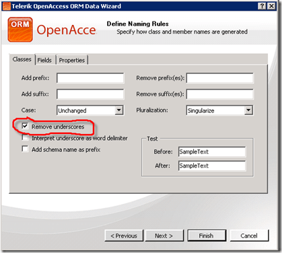Enable Interpret underscore as word delimiter

(25, 137)
